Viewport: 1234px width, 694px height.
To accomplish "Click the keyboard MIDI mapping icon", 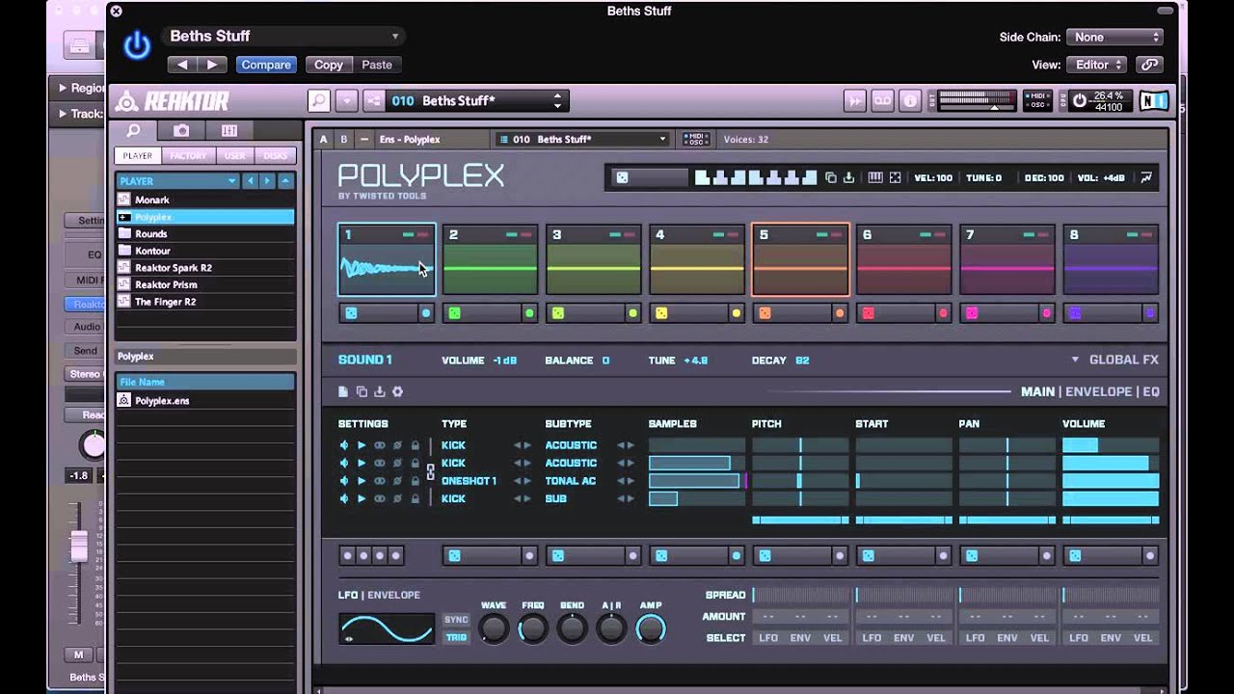I will pos(875,177).
